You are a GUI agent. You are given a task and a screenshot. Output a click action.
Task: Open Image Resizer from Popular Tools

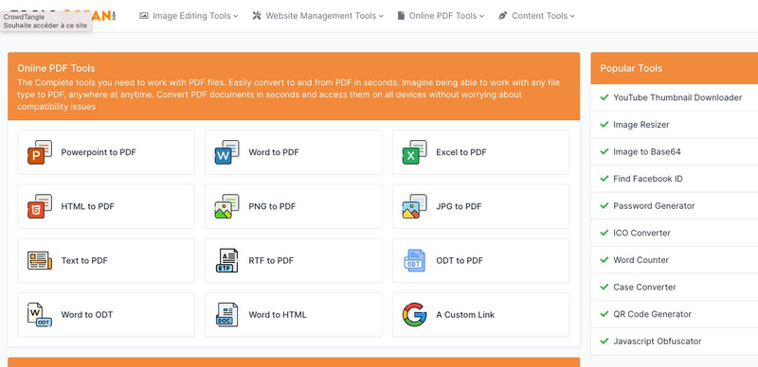click(x=641, y=125)
